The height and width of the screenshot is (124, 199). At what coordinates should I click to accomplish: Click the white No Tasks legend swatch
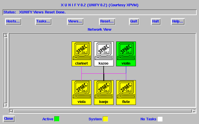click(160, 119)
